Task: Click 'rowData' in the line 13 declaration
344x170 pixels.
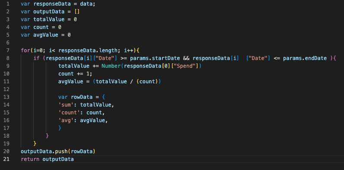Action: tap(82, 97)
